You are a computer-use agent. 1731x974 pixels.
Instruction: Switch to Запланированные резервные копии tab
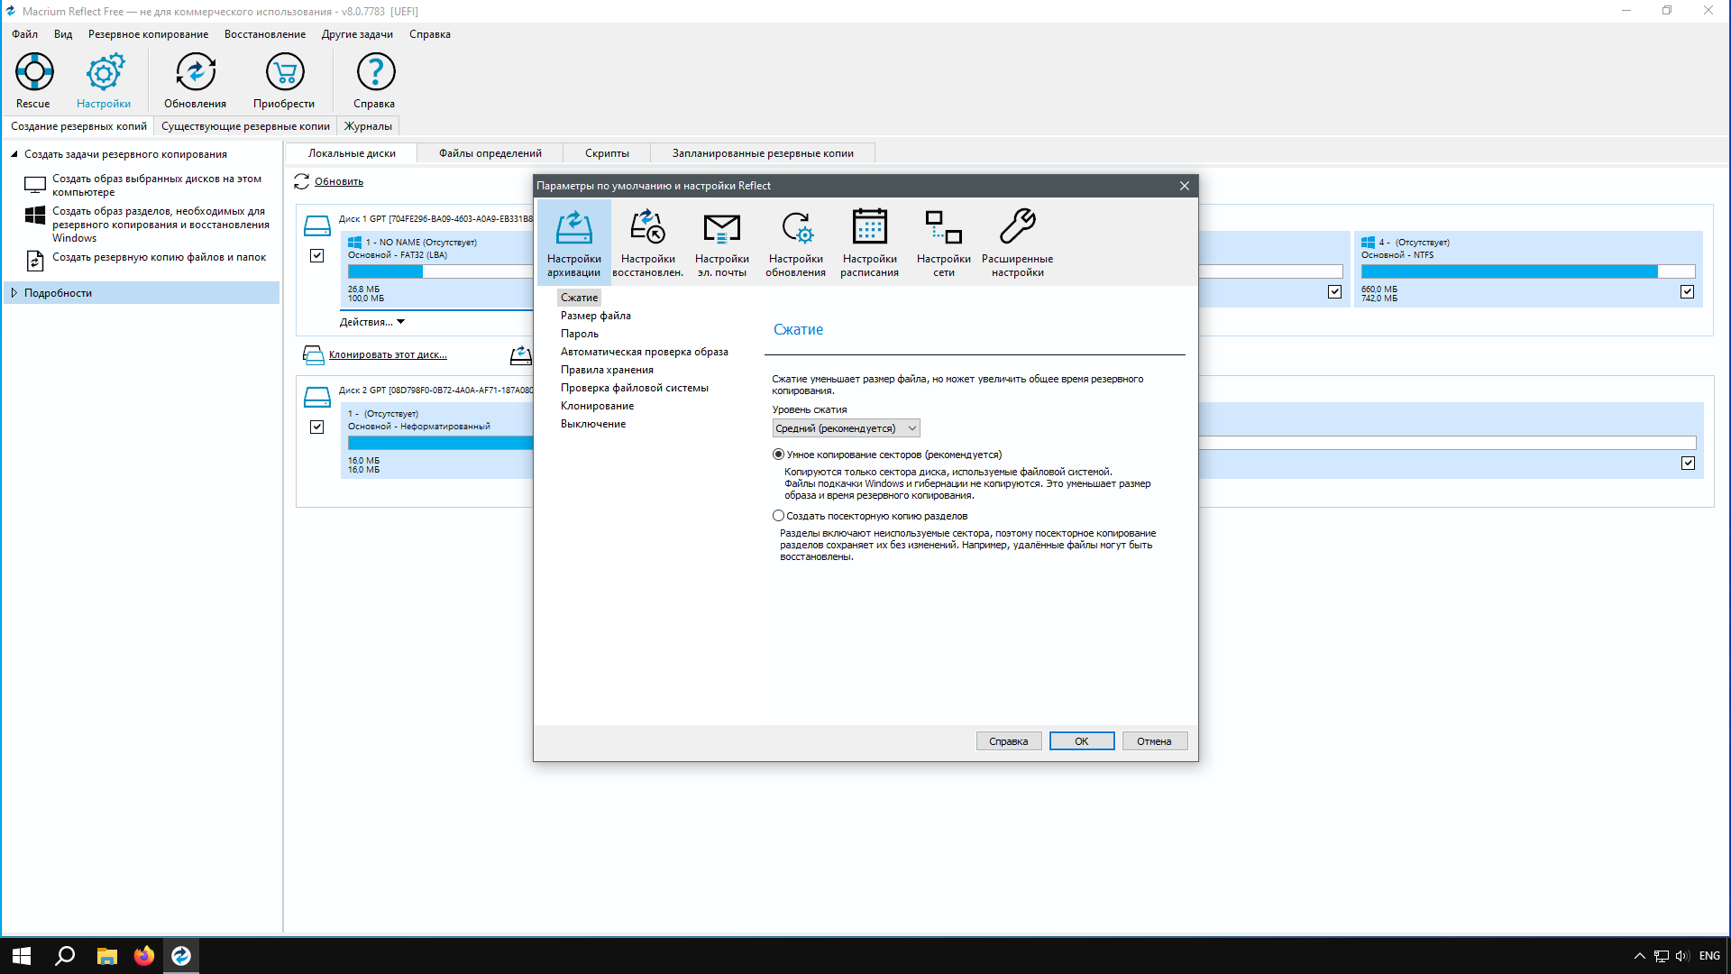click(x=763, y=153)
